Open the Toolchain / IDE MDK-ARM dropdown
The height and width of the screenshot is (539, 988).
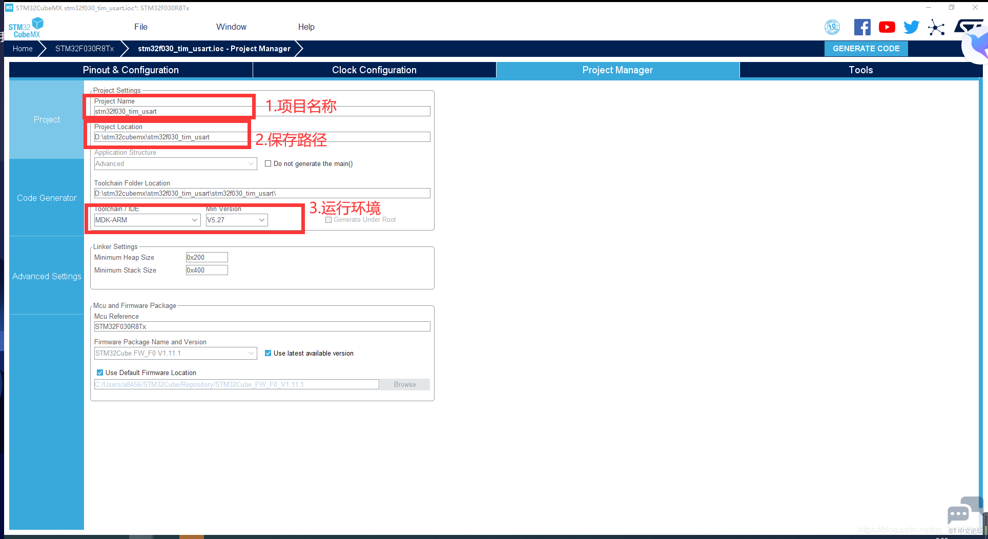pos(147,220)
